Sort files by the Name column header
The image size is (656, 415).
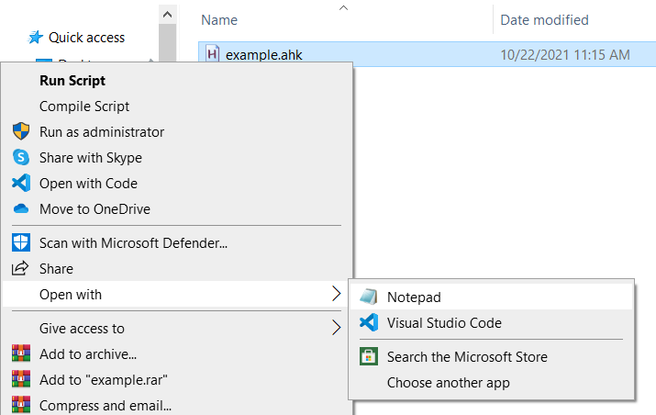coord(219,19)
